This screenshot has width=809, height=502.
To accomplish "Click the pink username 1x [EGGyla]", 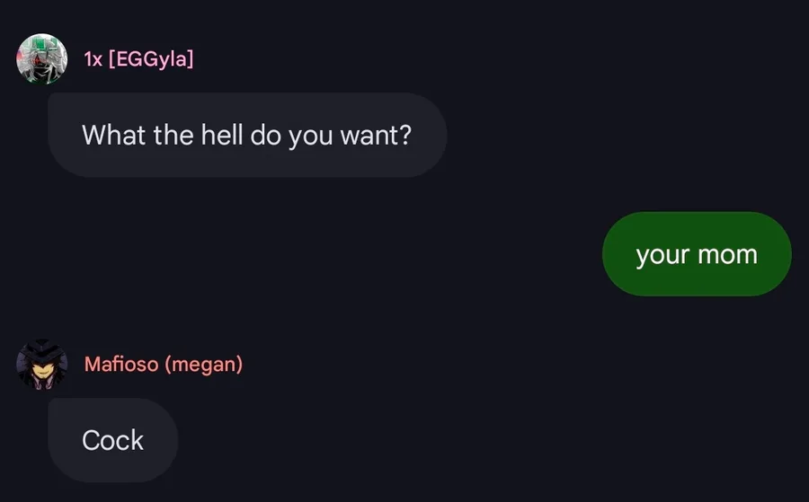I will [x=138, y=59].
